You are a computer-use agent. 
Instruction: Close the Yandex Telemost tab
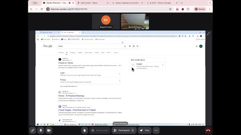(73, 3)
